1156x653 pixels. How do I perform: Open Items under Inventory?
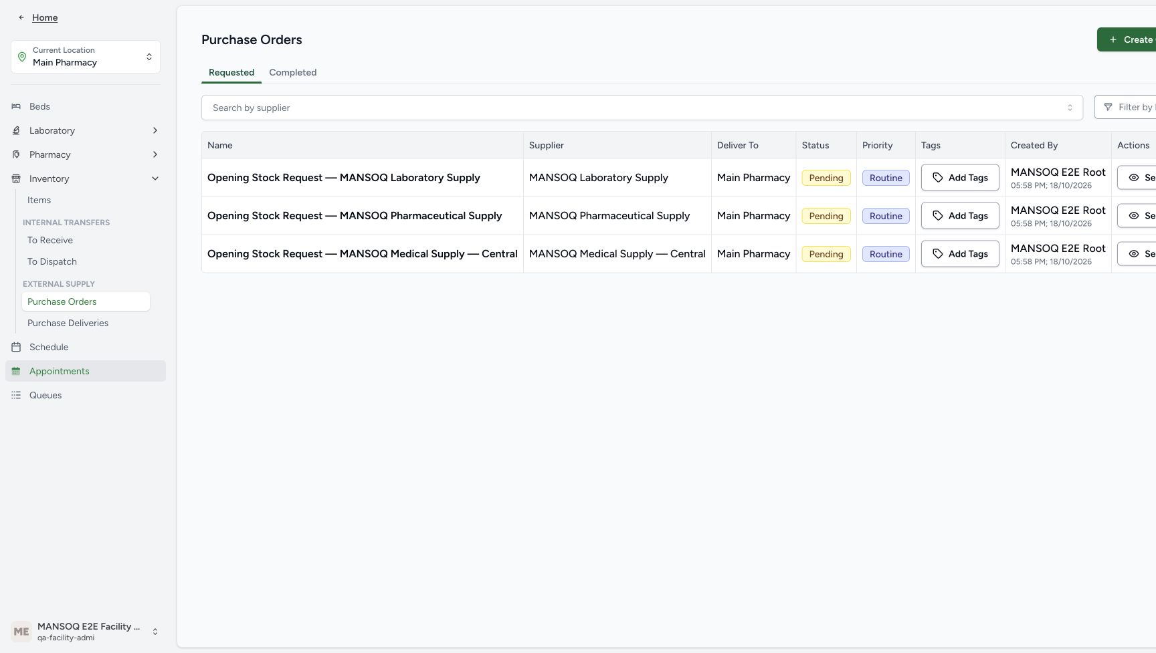point(86,200)
